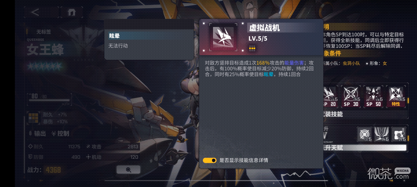Screen dimensions: 417x187
Task: Return to home screen via house icon
Action: (72, 12)
